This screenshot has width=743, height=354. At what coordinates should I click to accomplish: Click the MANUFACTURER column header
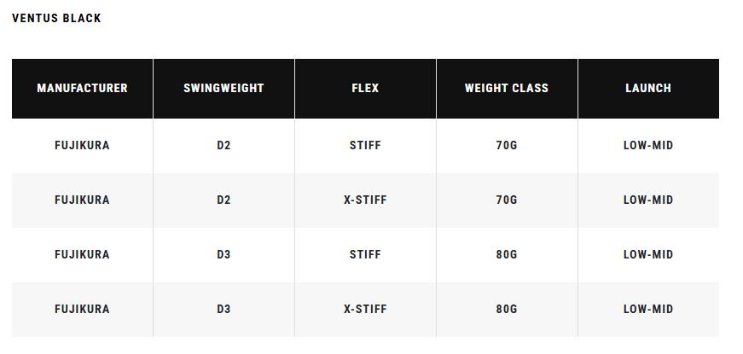point(82,88)
